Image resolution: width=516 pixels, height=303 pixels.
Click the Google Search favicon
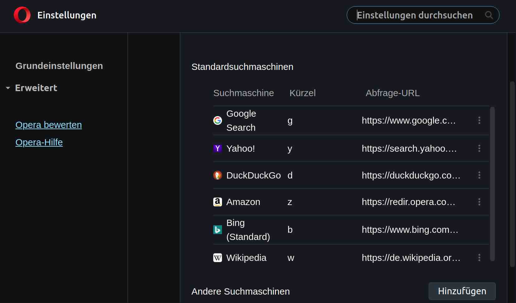pos(218,120)
